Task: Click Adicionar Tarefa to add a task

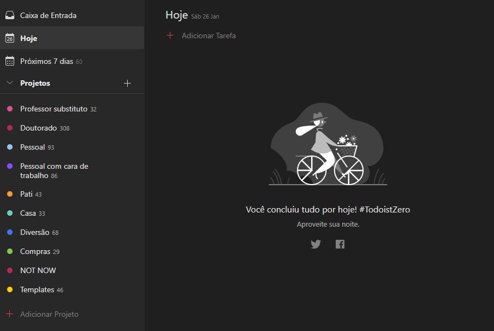Action: tap(209, 36)
